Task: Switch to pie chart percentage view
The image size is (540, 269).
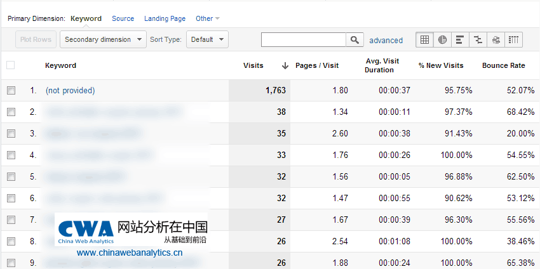Action: point(442,40)
